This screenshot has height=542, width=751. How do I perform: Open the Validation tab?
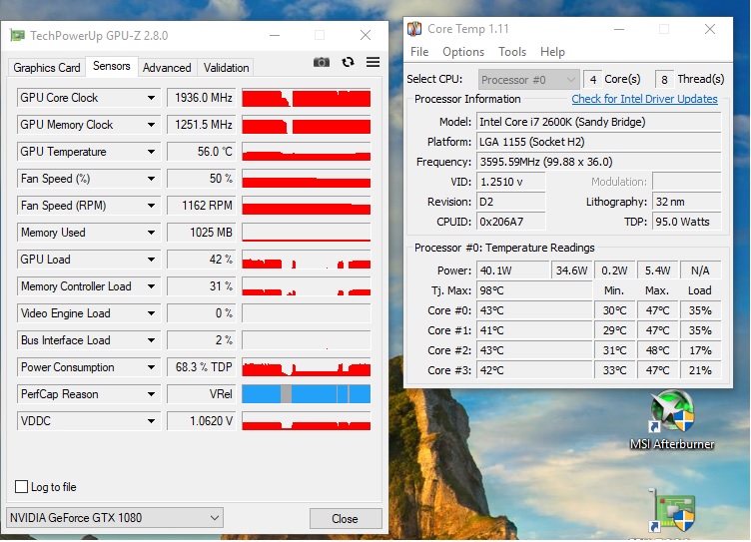pyautogui.click(x=226, y=68)
